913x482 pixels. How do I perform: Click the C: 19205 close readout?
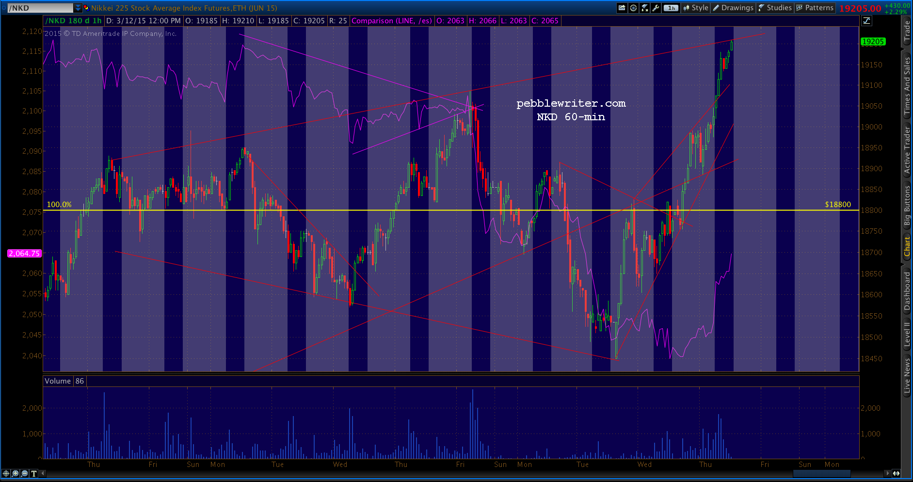pos(309,21)
